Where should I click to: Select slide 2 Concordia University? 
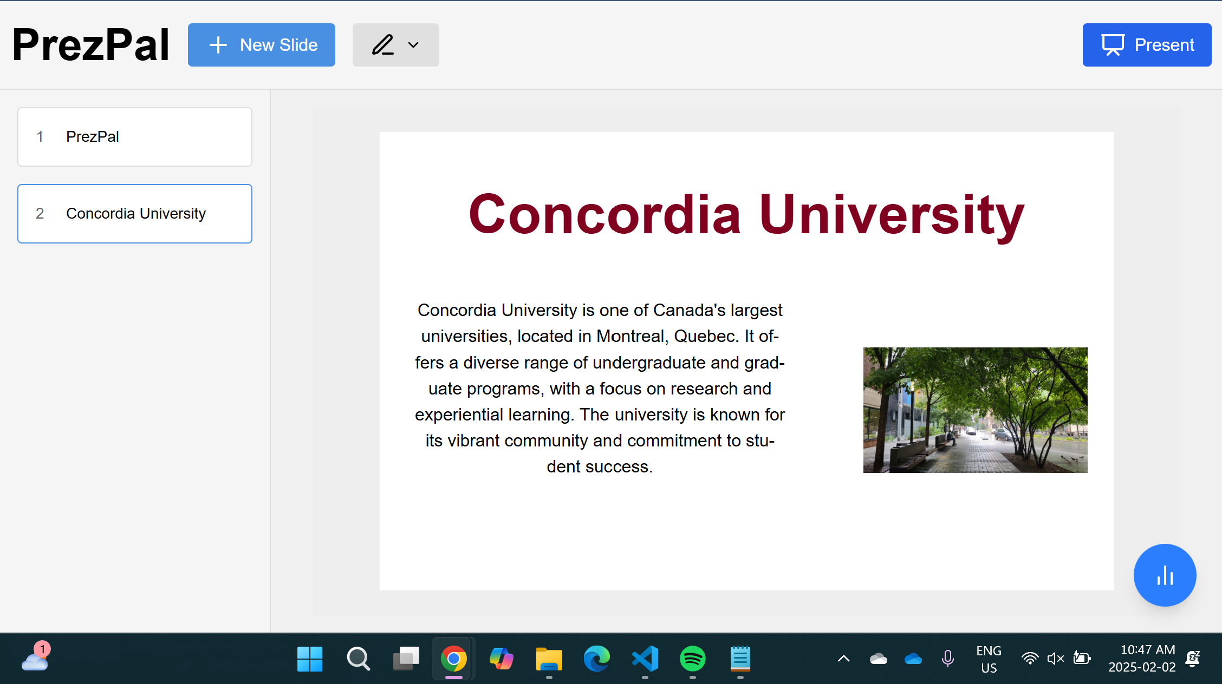coord(135,214)
